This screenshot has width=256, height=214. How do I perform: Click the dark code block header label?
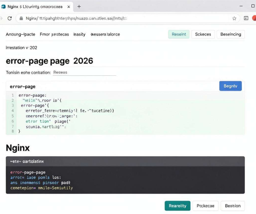click(x=27, y=161)
